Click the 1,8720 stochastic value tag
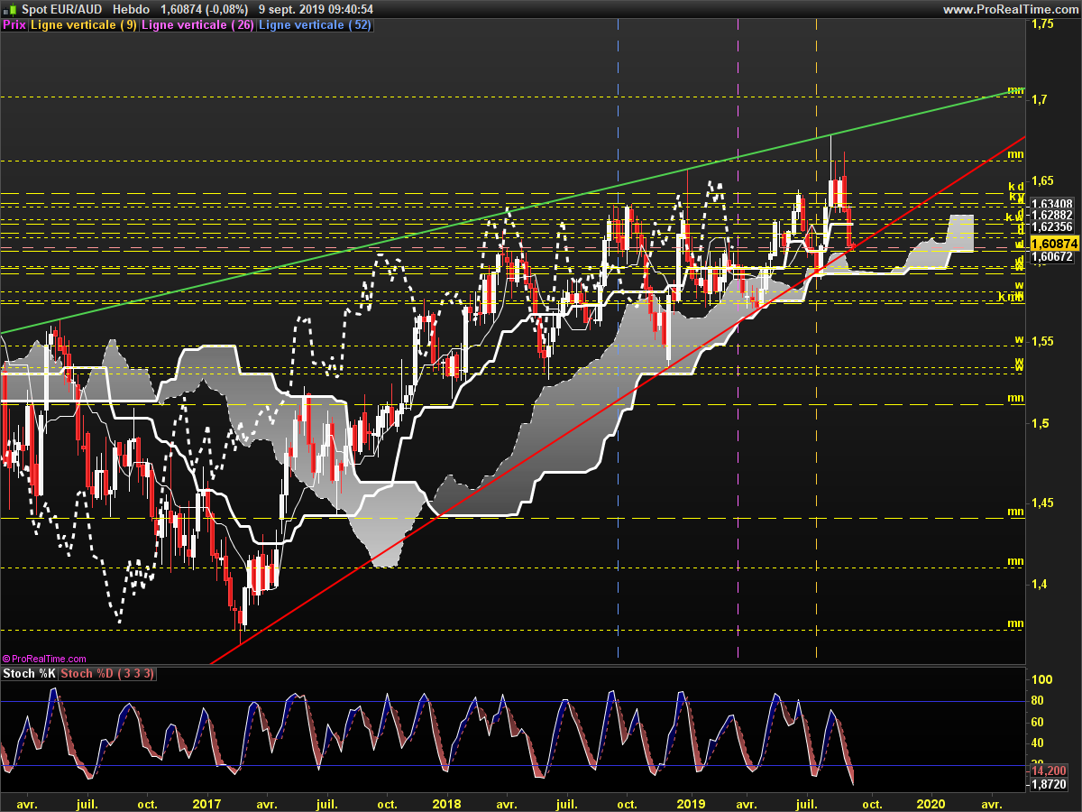The width and height of the screenshot is (1082, 812). coord(1050,785)
